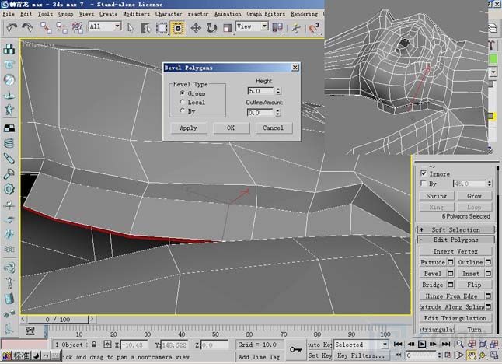Adjust the Outline Amount spinner arrows
The height and width of the screenshot is (364, 502).
point(278,112)
